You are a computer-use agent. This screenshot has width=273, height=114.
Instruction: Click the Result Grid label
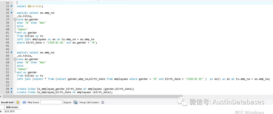7,102
